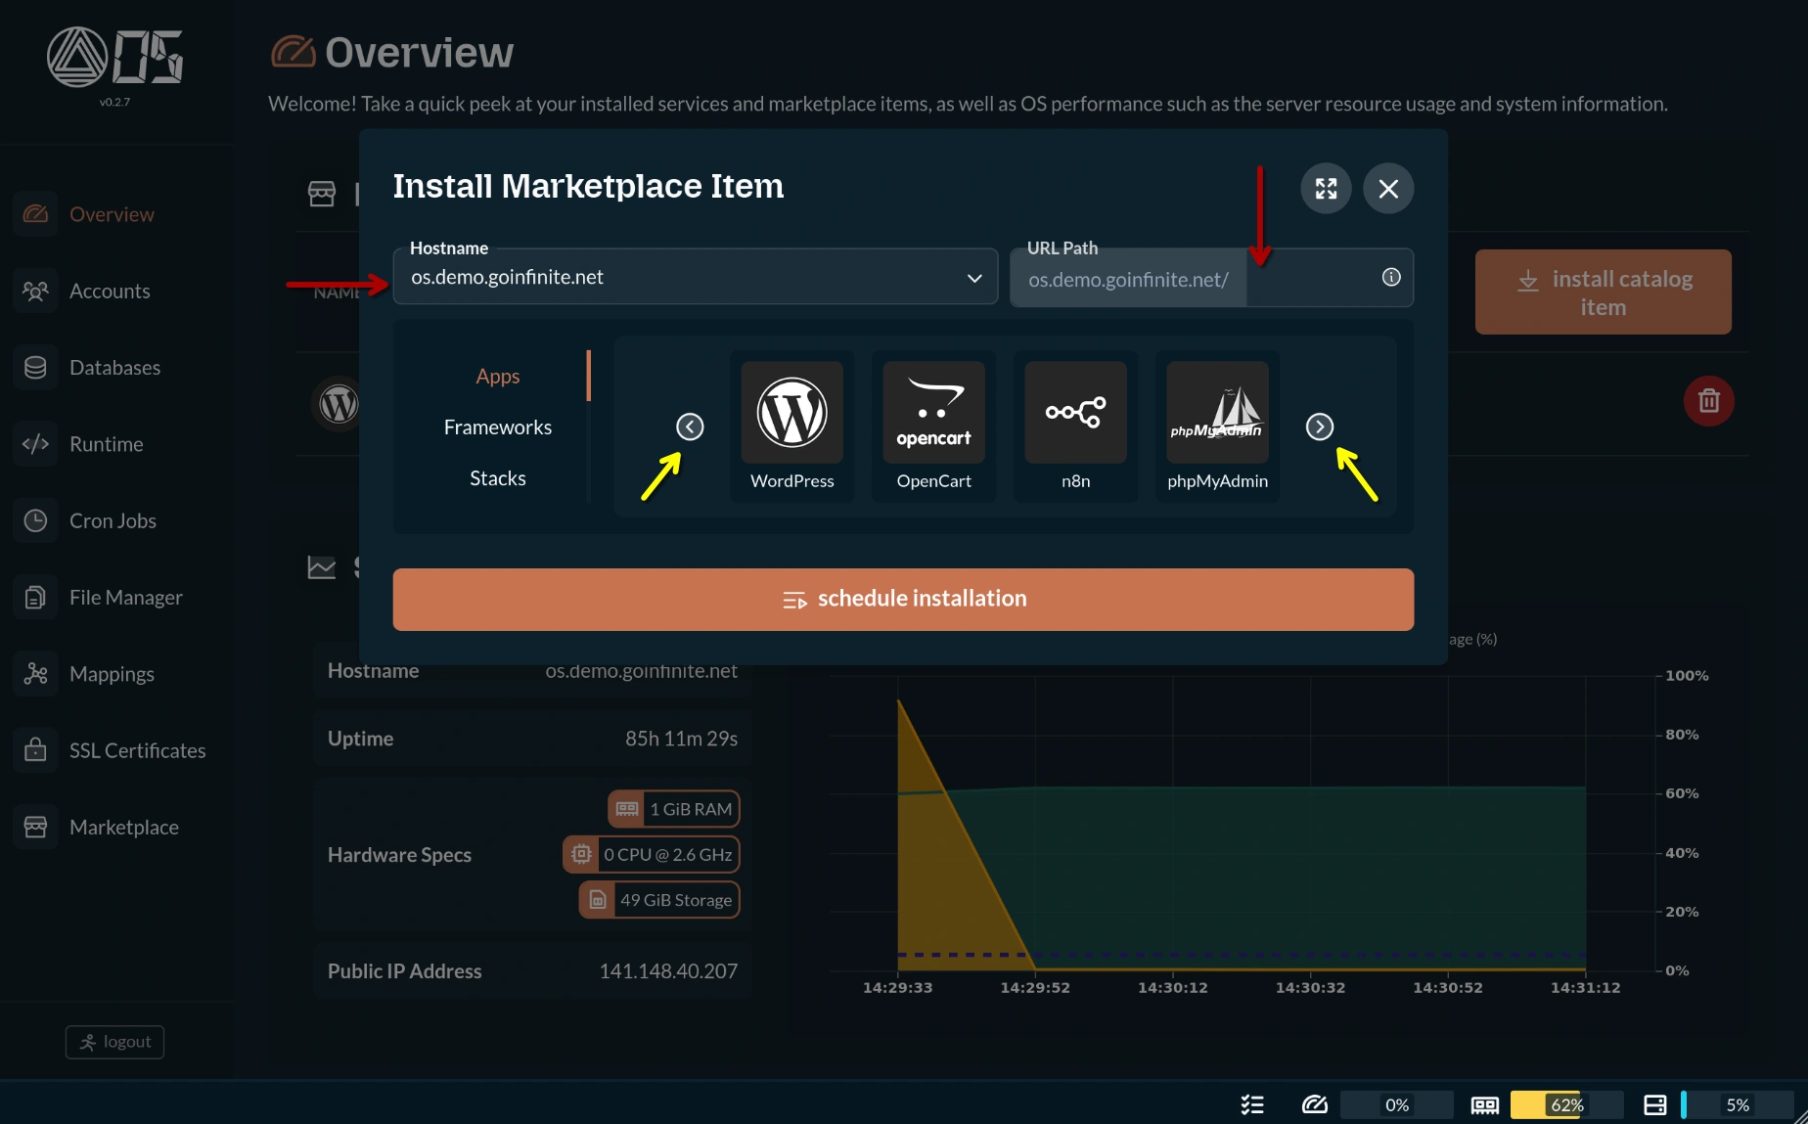Screen dimensions: 1808x1124
Task: Switch to the Frameworks tab
Action: [x=497, y=427]
